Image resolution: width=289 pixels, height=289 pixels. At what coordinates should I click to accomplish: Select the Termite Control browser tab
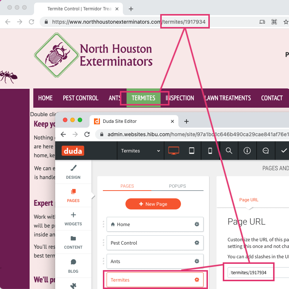click(x=78, y=9)
